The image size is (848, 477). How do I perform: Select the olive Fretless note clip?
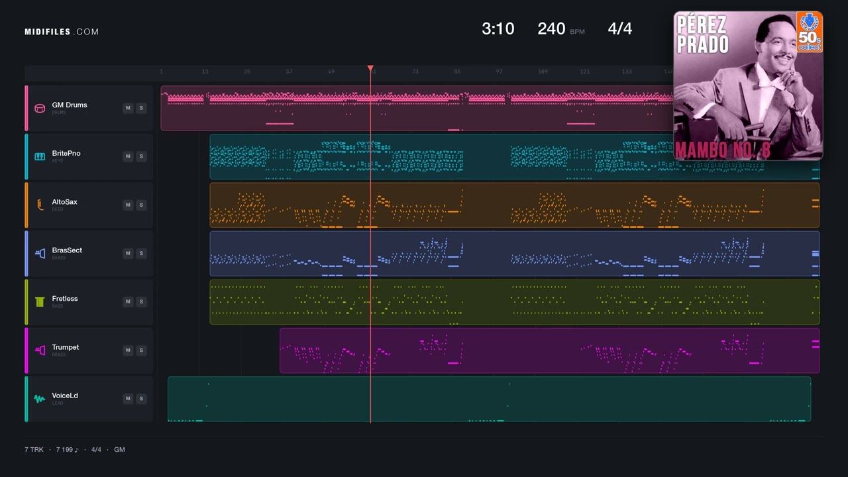[x=515, y=301]
